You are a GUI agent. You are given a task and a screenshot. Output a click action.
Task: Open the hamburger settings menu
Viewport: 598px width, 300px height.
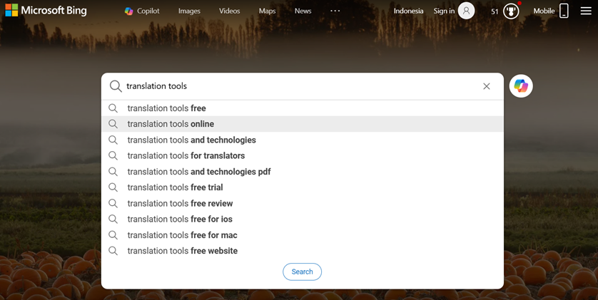pos(586,11)
